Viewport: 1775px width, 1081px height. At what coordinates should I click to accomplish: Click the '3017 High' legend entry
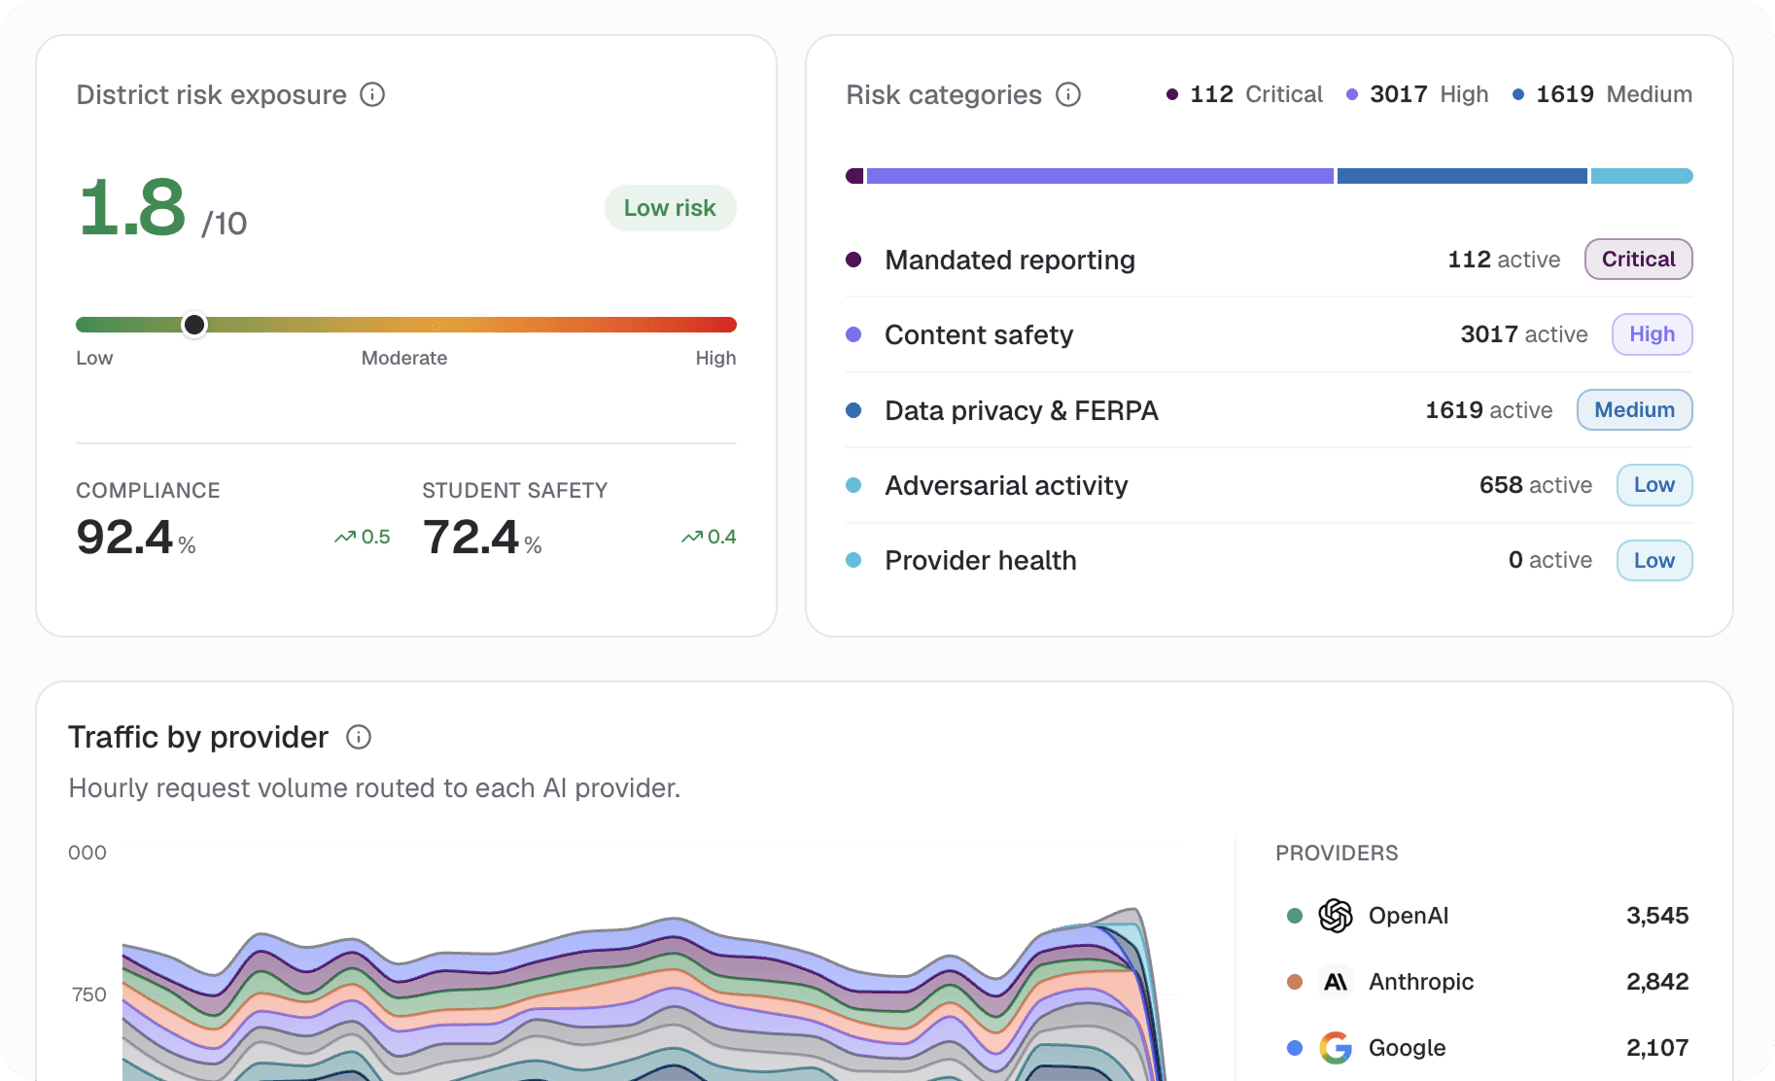tap(1417, 94)
